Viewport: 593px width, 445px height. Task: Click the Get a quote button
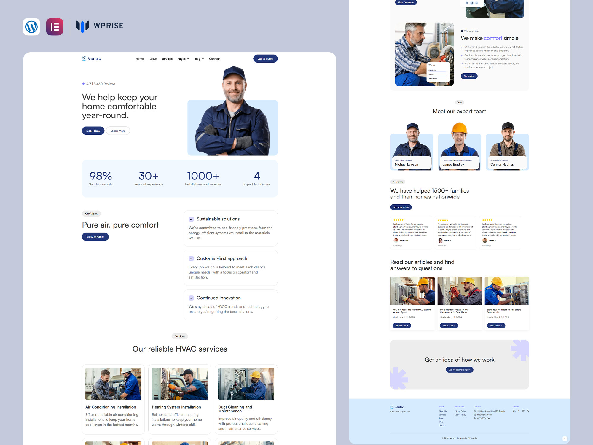tap(265, 59)
